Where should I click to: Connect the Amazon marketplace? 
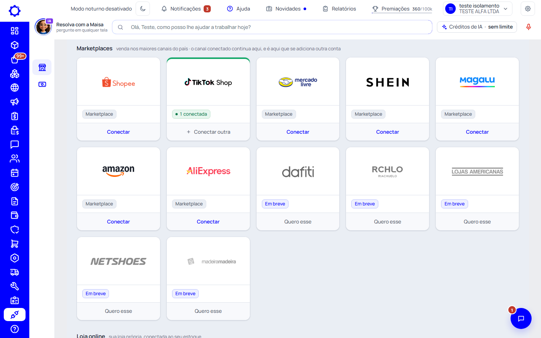[x=118, y=222]
